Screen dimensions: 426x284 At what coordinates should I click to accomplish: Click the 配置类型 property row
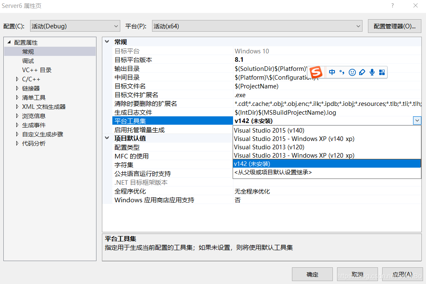pos(172,147)
